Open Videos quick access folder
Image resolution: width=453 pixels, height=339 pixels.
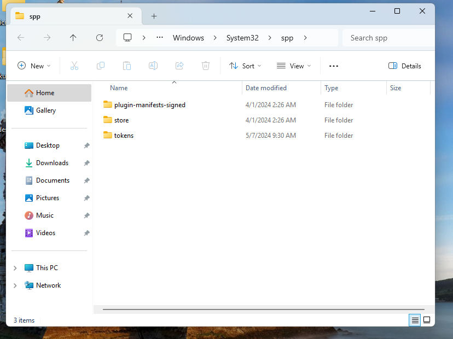pos(49,233)
